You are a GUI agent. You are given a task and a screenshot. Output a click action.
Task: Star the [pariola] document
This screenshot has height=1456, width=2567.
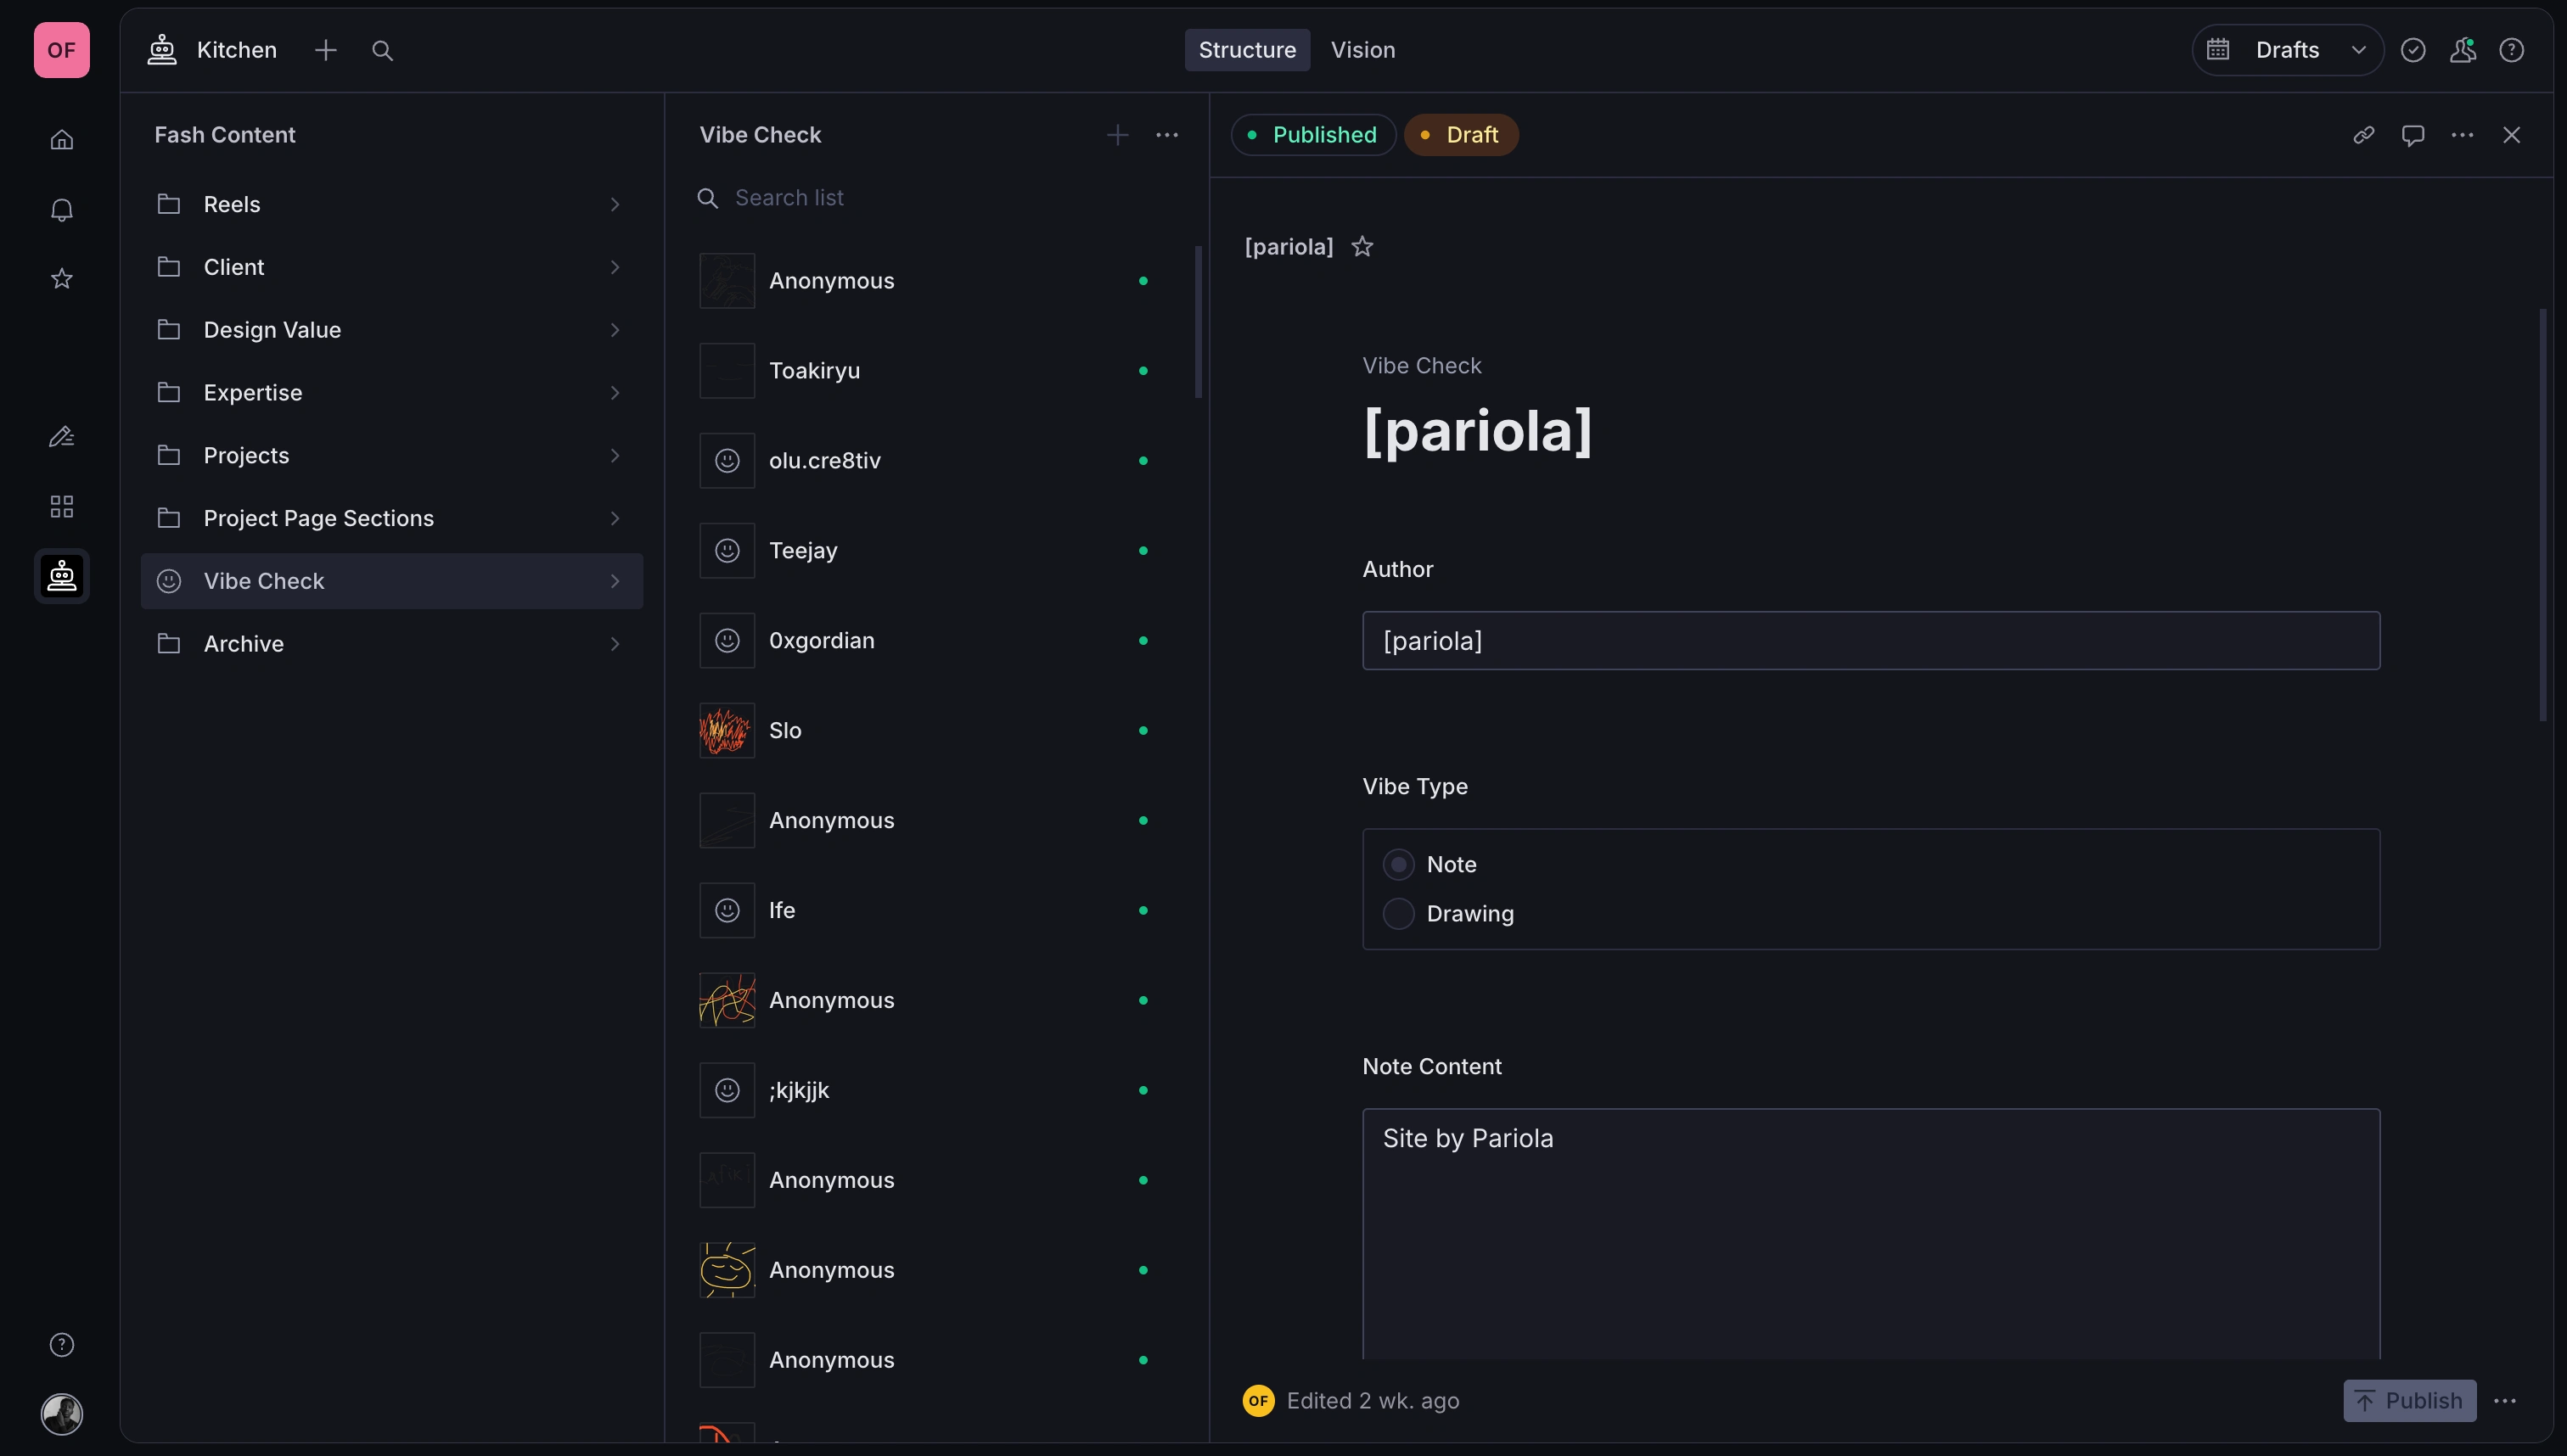coord(1362,246)
